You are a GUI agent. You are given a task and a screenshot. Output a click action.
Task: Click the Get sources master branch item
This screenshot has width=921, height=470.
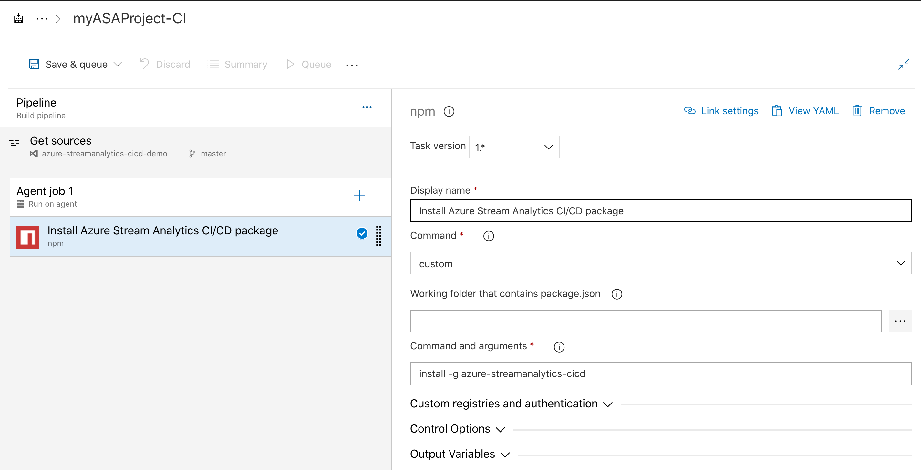pyautogui.click(x=212, y=153)
